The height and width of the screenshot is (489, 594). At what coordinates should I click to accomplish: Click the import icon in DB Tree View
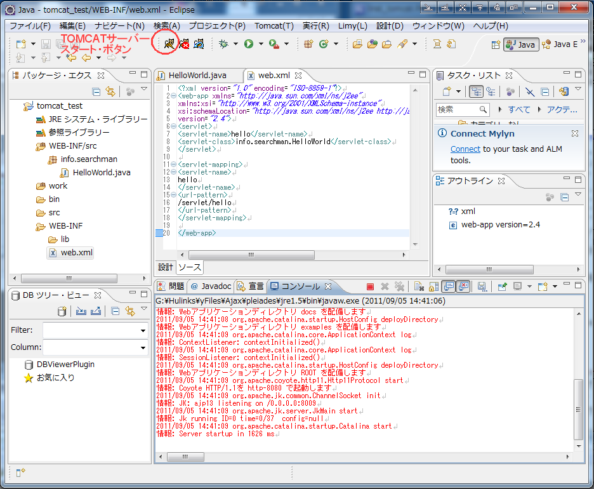pos(81,311)
